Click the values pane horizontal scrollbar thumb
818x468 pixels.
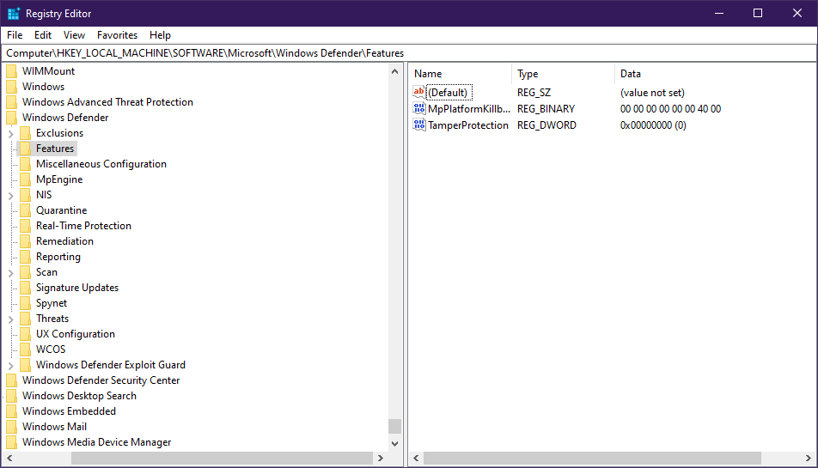(592, 458)
